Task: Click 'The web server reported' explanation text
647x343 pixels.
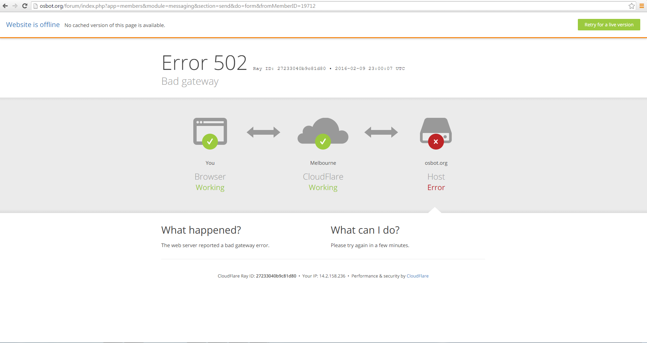Action: point(215,245)
